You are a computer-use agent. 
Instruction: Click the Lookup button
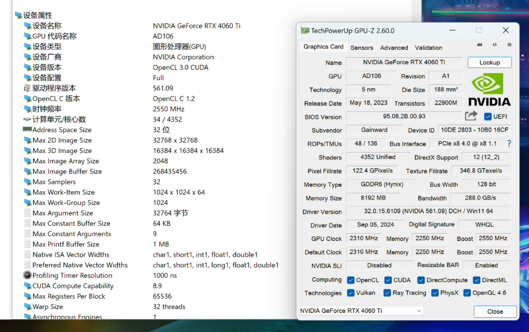[x=489, y=62]
